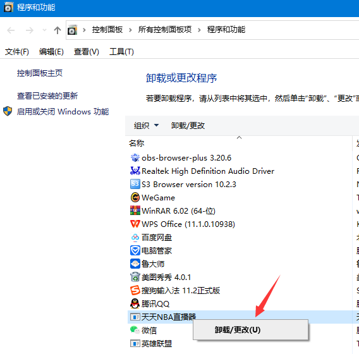Expand chevron before 控制面板 breadcrumb
The height and width of the screenshot is (354, 359).
84,30
